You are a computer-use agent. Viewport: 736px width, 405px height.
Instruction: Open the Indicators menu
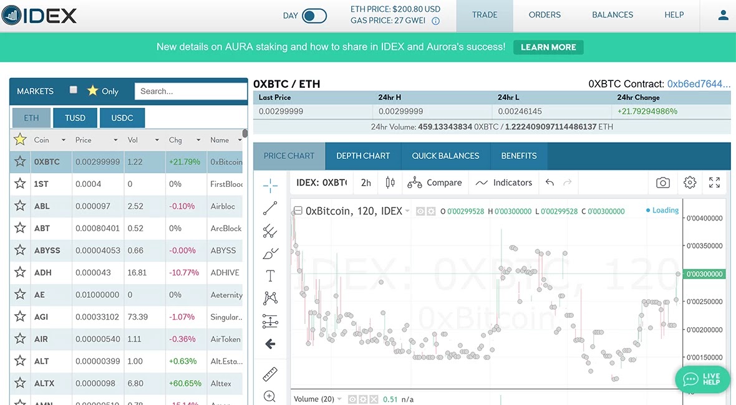point(503,183)
